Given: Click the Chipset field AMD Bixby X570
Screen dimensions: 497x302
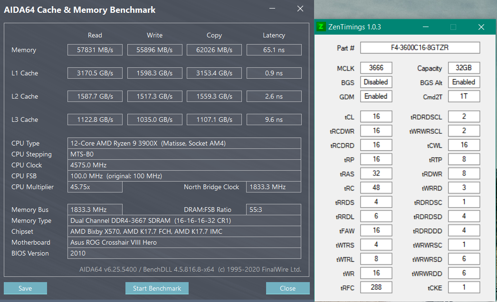Looking at the screenshot, I should point(184,231).
